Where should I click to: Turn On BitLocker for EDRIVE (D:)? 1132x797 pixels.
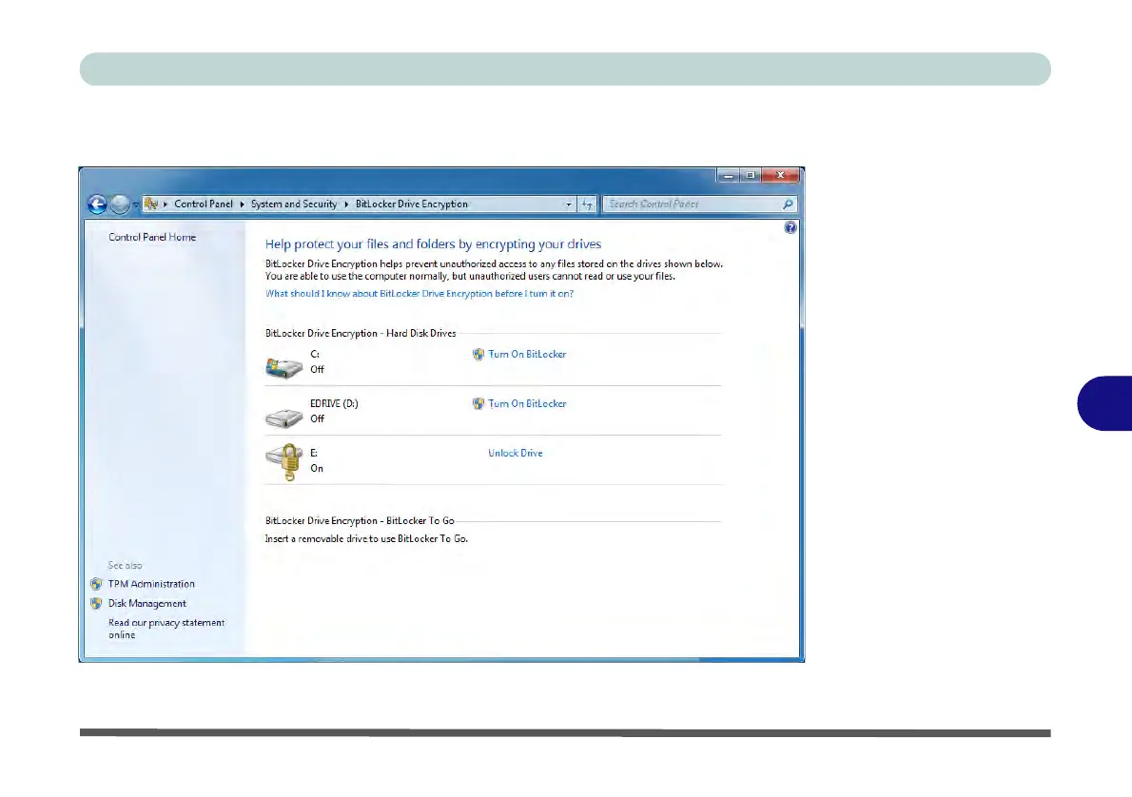pos(527,403)
